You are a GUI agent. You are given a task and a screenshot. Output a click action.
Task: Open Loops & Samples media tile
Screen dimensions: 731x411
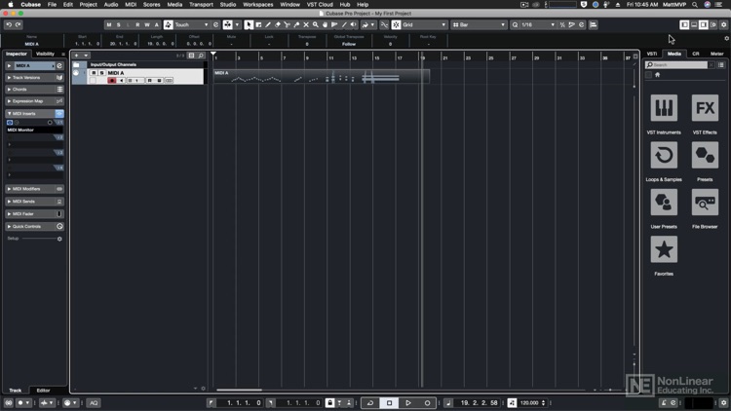tap(664, 155)
